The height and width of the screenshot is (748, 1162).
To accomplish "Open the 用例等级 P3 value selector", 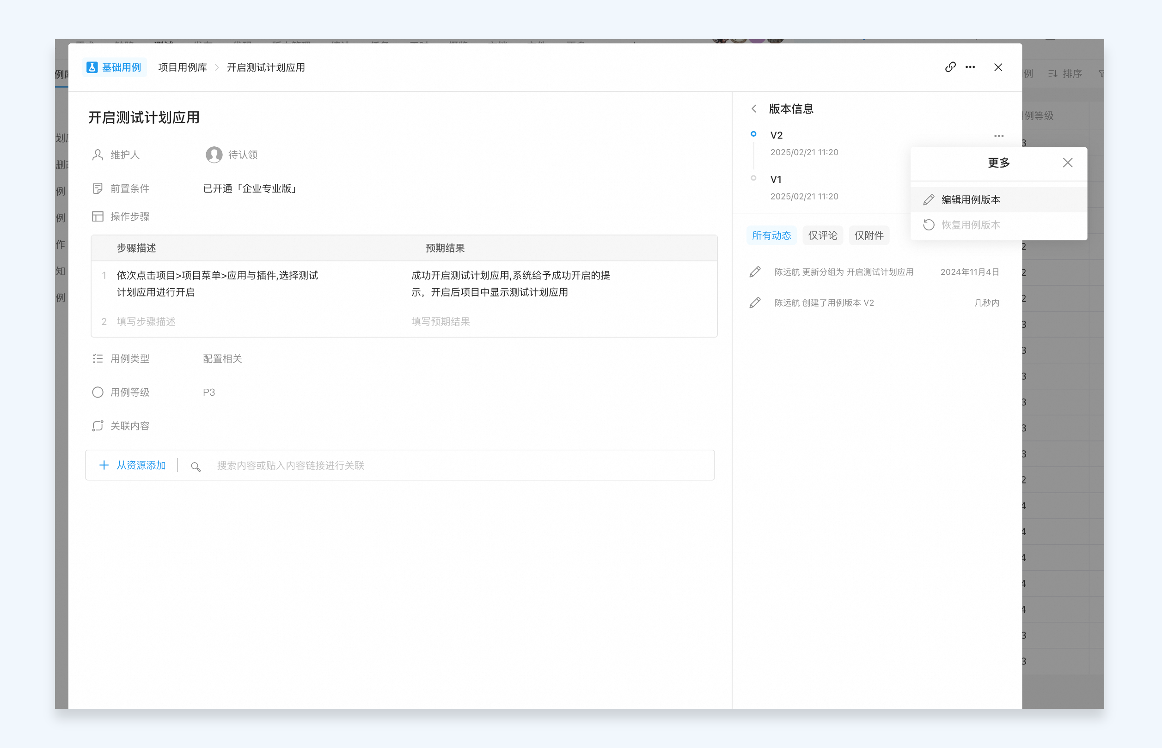I will click(208, 392).
